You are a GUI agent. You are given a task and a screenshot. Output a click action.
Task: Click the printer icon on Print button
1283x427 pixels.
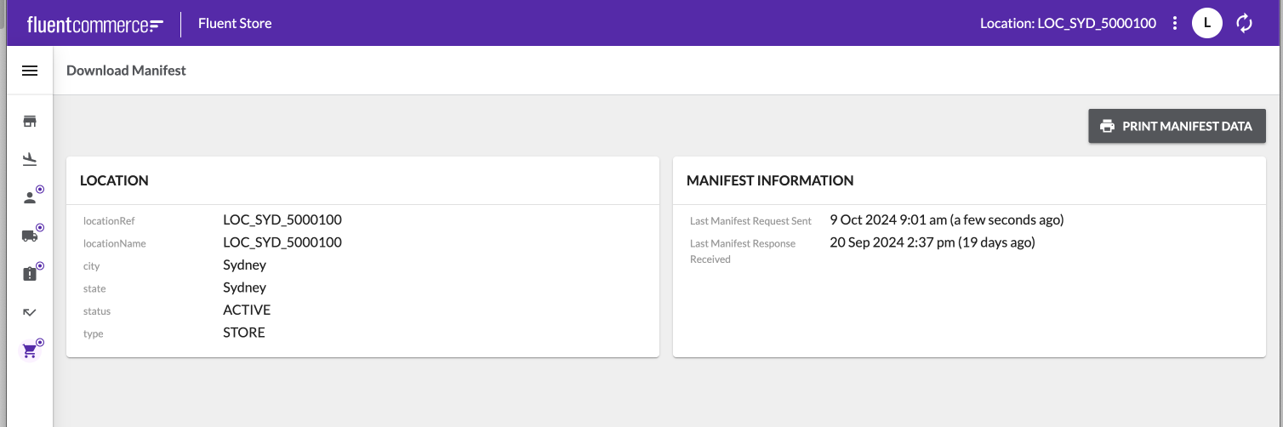(1107, 126)
